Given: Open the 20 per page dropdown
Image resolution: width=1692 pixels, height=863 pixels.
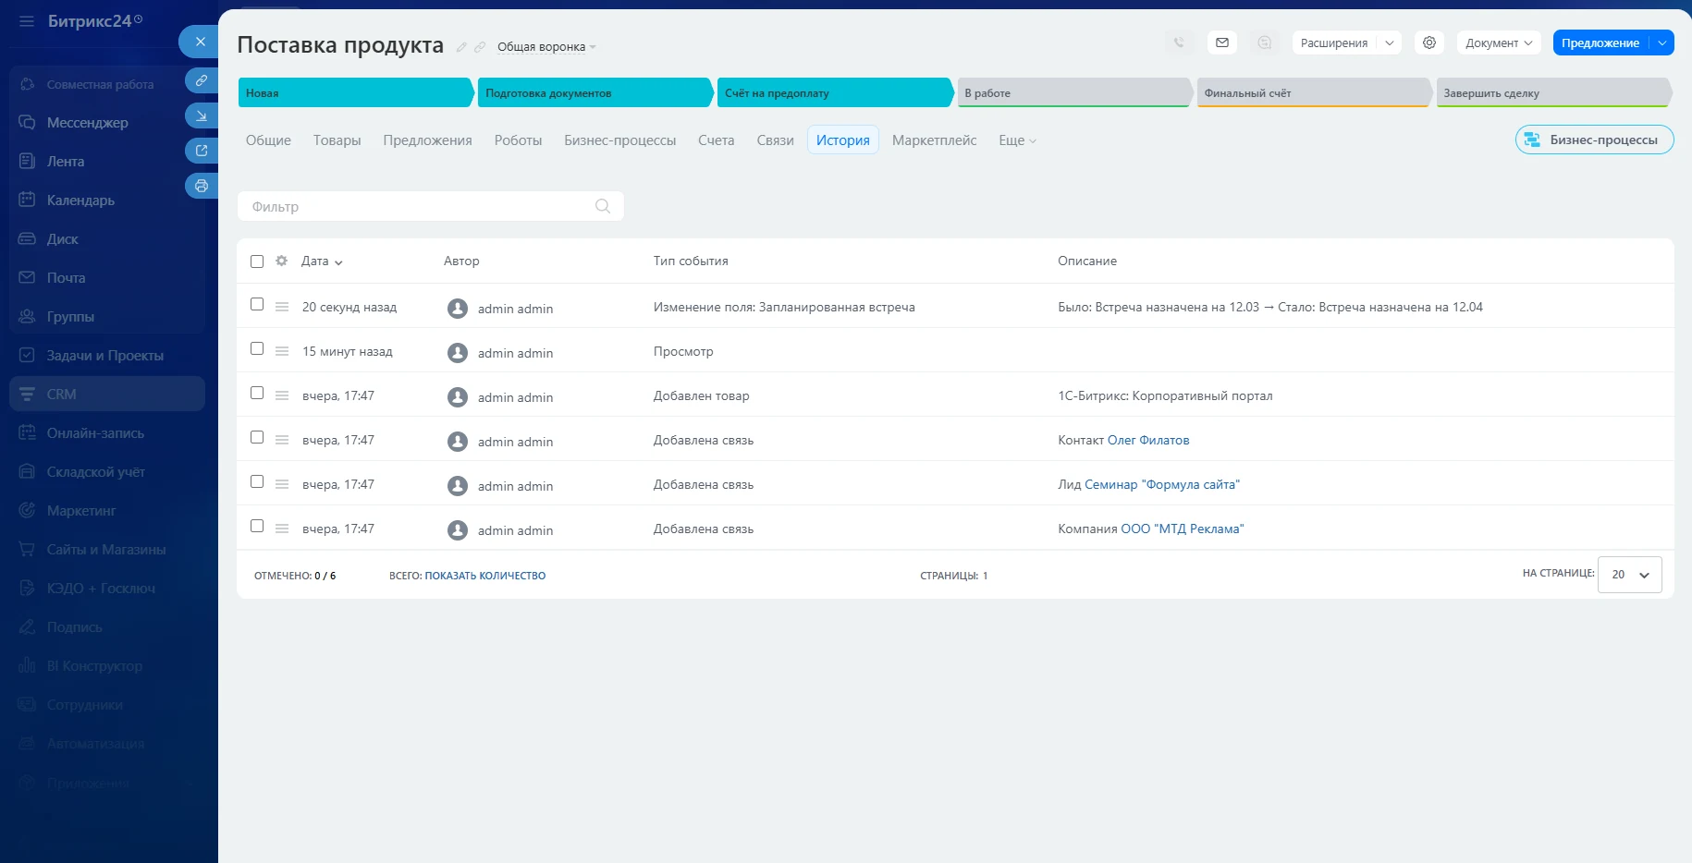Looking at the screenshot, I should tap(1630, 575).
